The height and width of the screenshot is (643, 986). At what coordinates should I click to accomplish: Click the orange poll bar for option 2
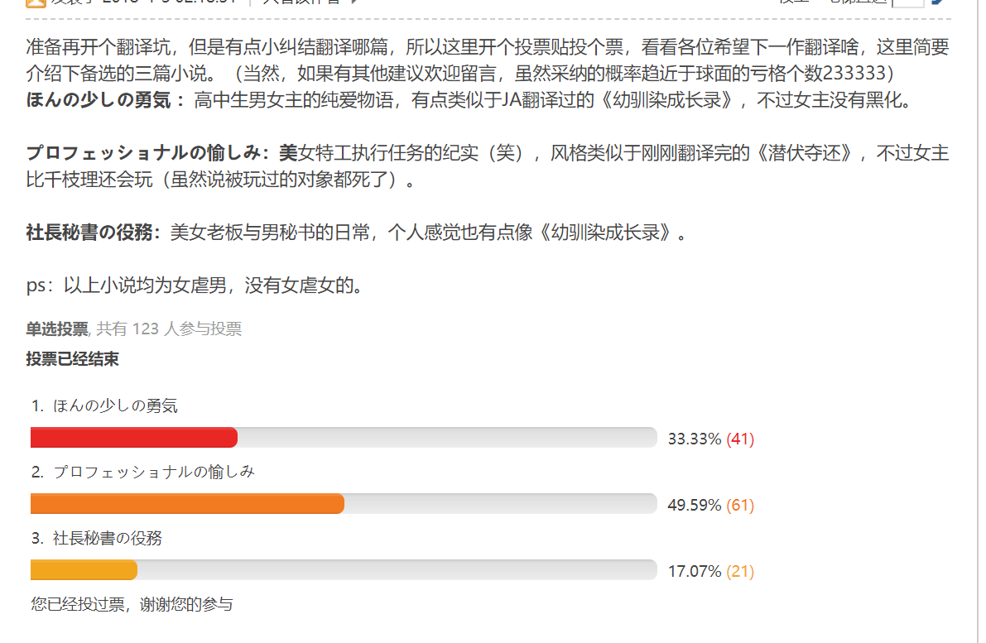pyautogui.click(x=187, y=504)
